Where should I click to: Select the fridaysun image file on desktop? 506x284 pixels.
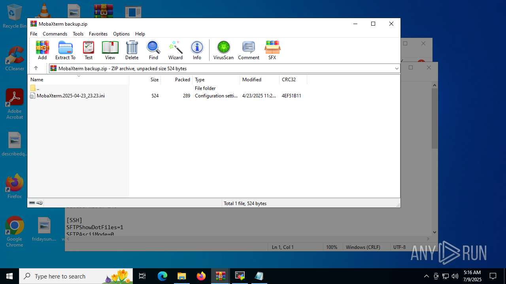pos(44,229)
